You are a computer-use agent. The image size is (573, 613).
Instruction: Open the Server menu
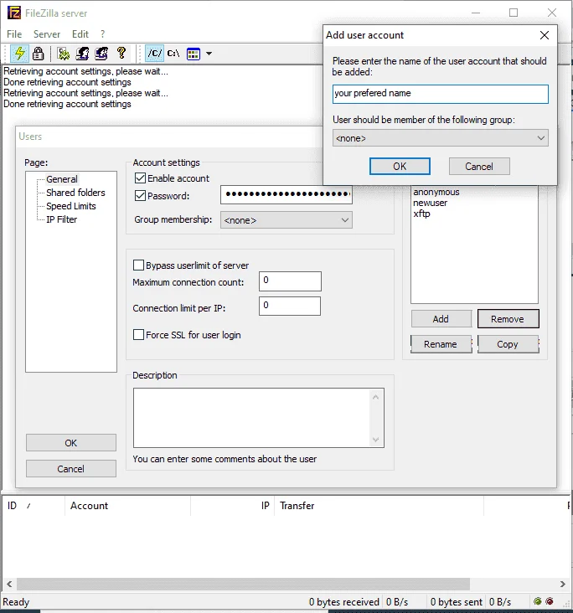(47, 34)
